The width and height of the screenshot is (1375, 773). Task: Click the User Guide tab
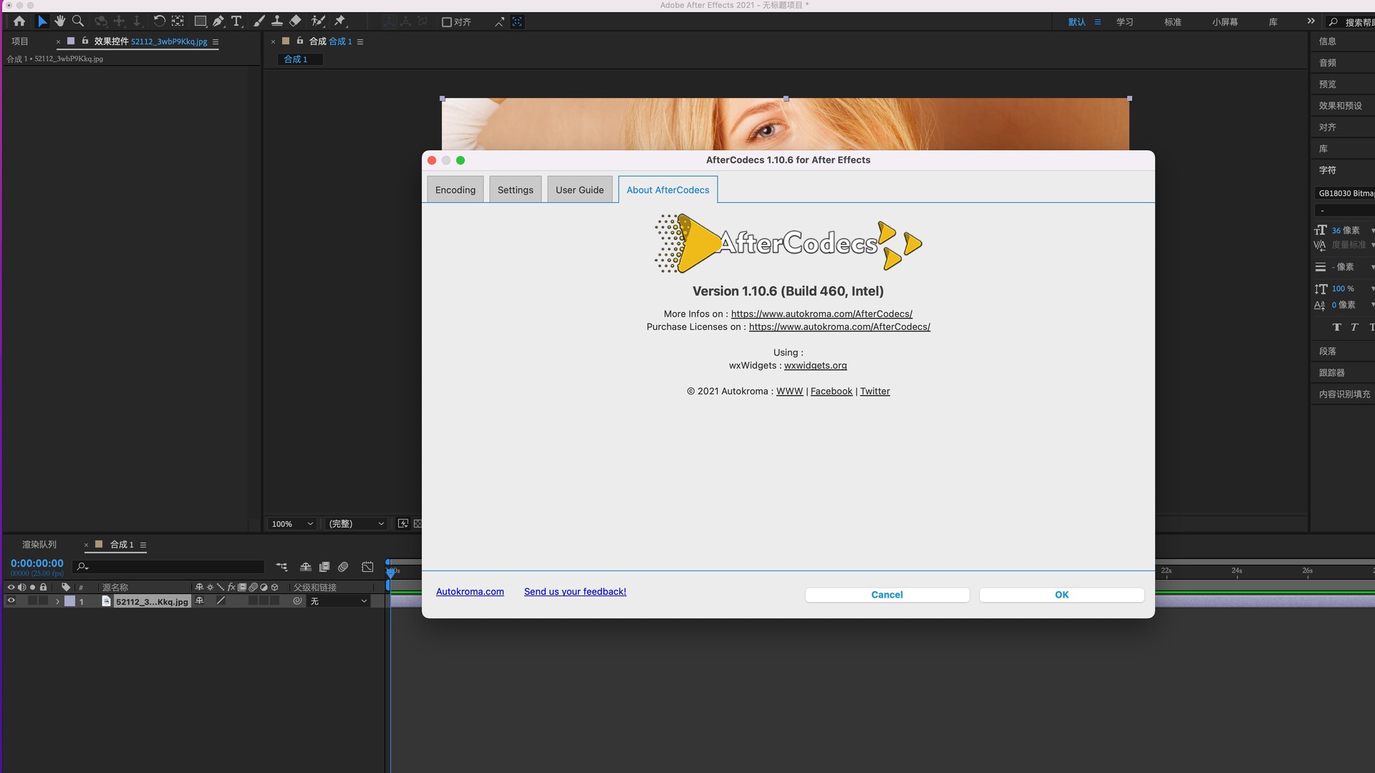pos(579,189)
